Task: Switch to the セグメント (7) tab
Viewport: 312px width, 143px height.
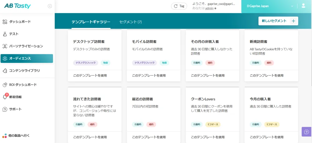Action: [x=130, y=22]
